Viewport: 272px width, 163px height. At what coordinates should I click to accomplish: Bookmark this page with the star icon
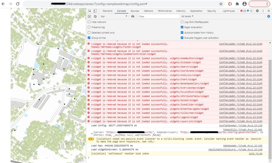(x=221, y=4)
